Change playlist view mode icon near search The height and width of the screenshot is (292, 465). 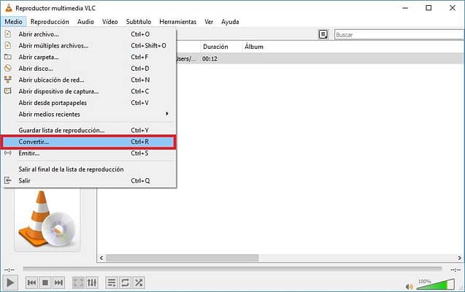(323, 35)
